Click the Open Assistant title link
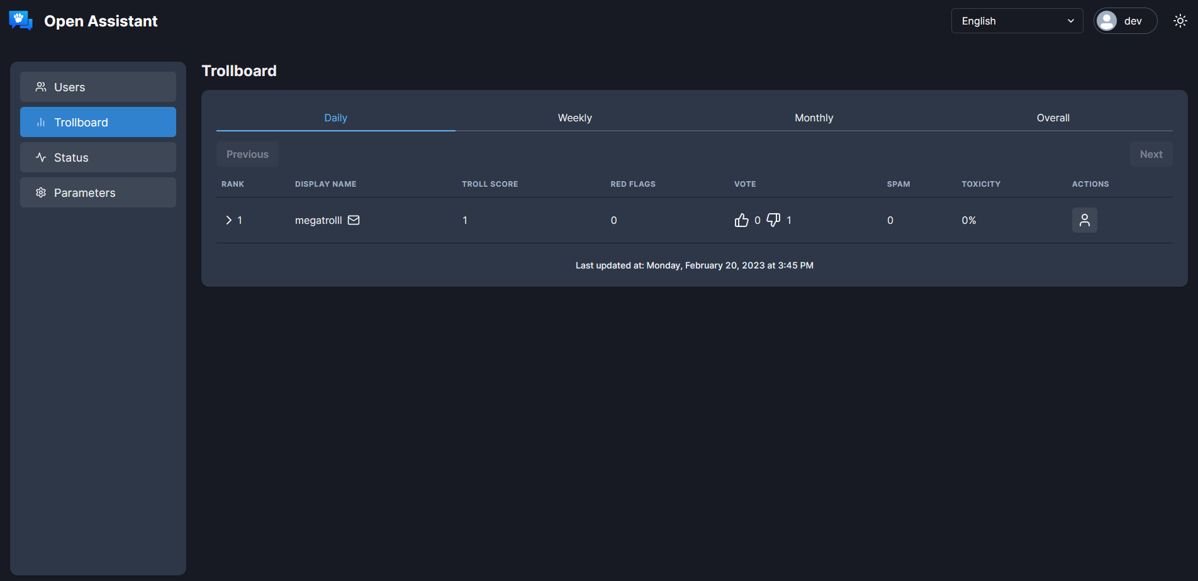This screenshot has width=1198, height=581. [x=101, y=21]
